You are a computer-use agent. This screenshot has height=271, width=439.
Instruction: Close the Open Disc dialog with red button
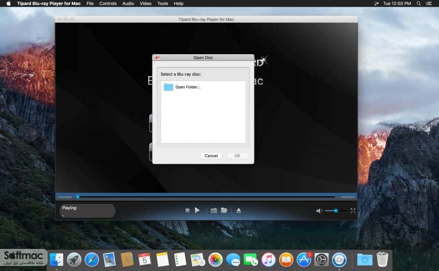(x=157, y=58)
